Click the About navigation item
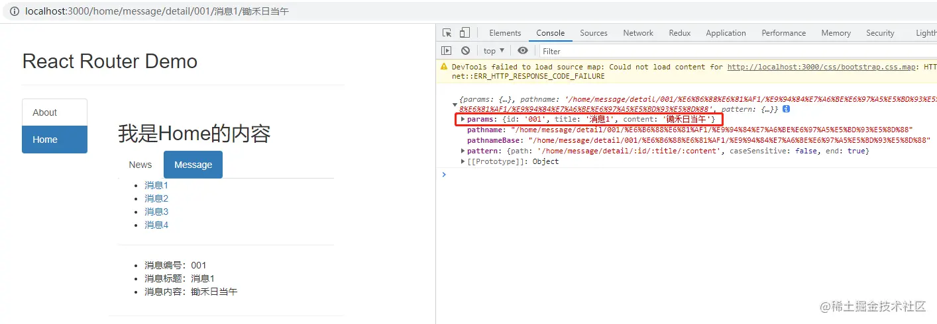The height and width of the screenshot is (324, 937). (54, 112)
